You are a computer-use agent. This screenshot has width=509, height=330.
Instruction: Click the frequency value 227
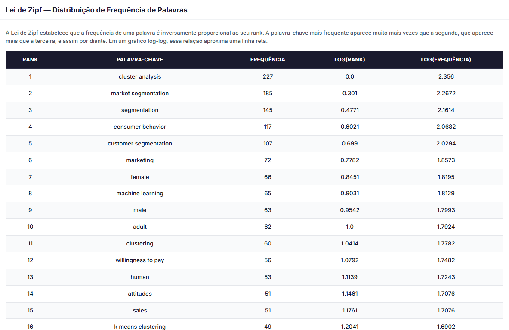point(268,77)
